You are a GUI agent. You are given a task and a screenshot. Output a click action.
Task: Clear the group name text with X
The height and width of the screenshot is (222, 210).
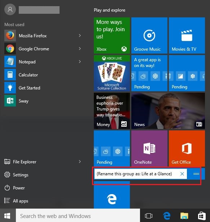point(182,174)
